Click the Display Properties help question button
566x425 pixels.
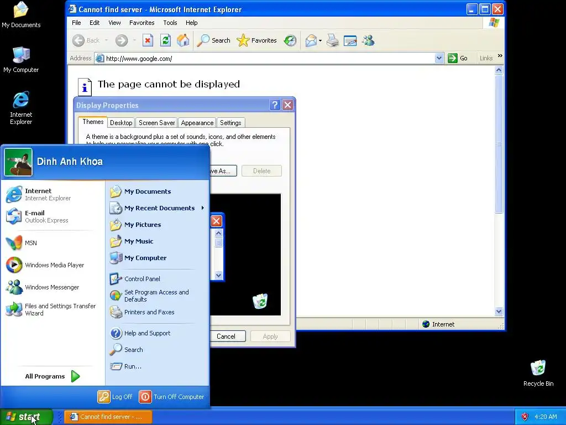pyautogui.click(x=275, y=105)
